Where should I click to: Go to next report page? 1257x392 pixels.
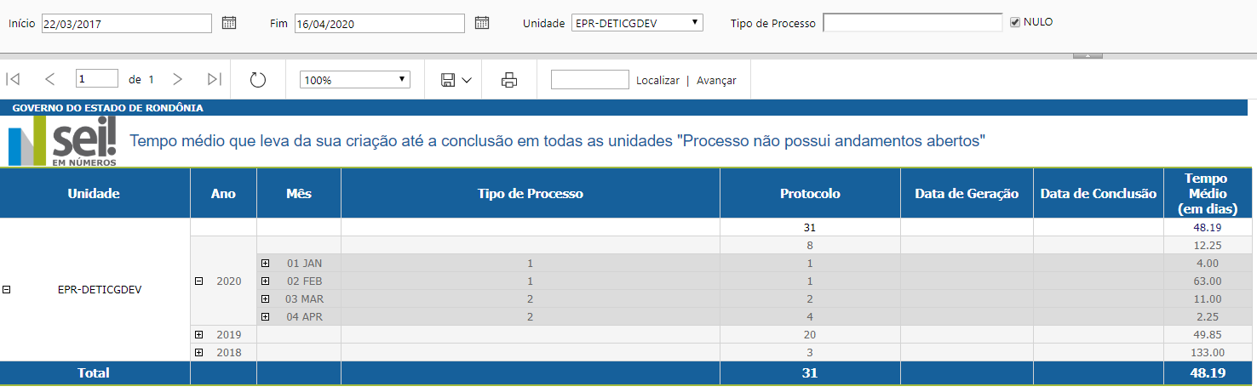click(177, 79)
